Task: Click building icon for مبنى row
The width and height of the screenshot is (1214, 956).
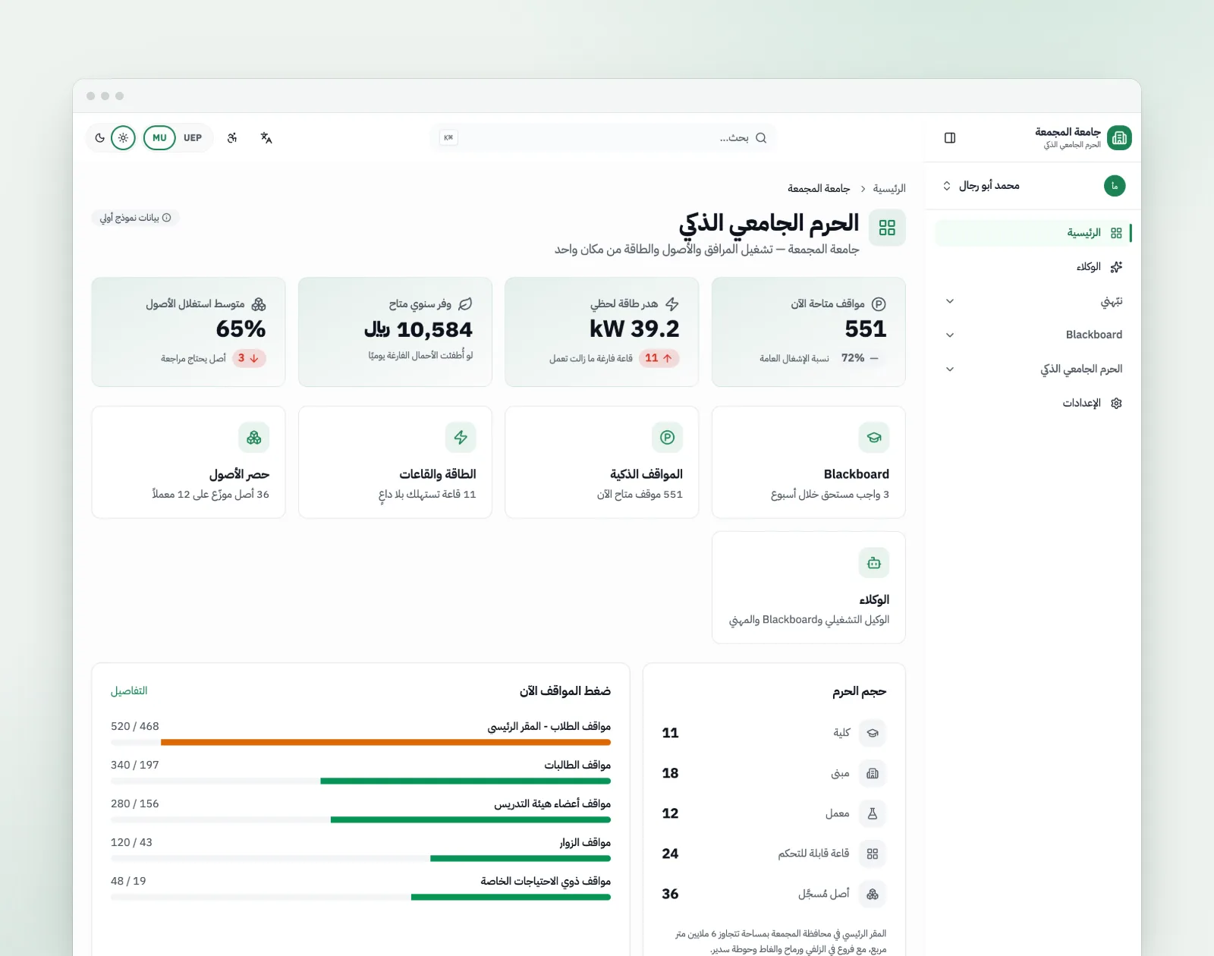Action: pos(873,773)
